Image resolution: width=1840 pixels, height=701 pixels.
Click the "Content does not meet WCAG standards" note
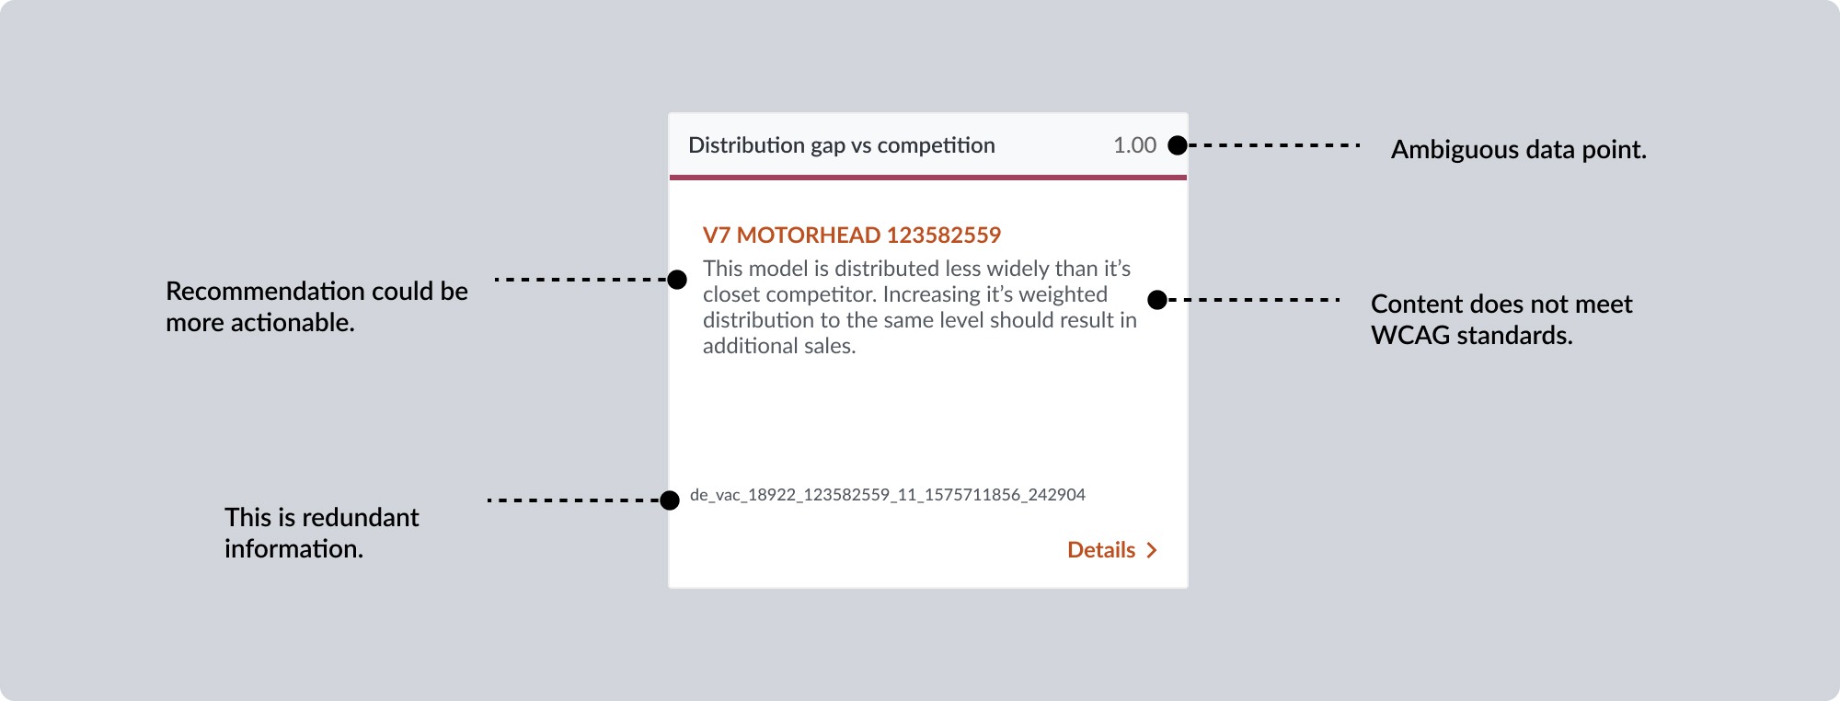click(x=1501, y=320)
